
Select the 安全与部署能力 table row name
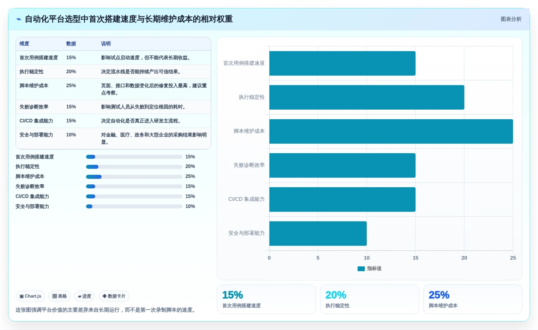pyautogui.click(x=36, y=135)
